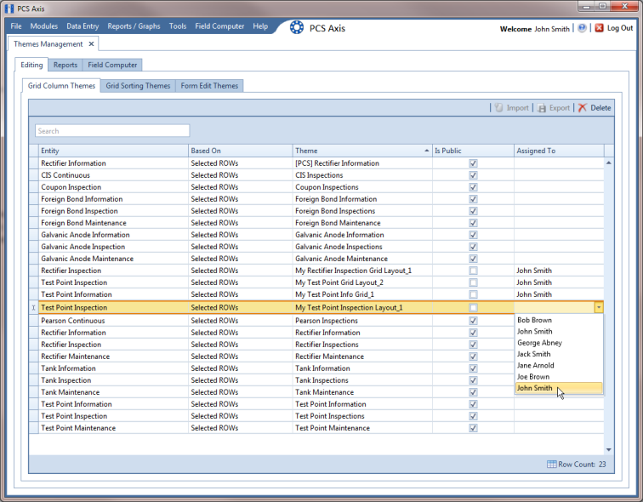This screenshot has width=643, height=502.
Task: Open the Help menu
Action: [x=260, y=26]
